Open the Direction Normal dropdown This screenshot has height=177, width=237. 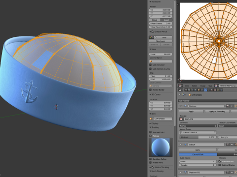coord(198,126)
